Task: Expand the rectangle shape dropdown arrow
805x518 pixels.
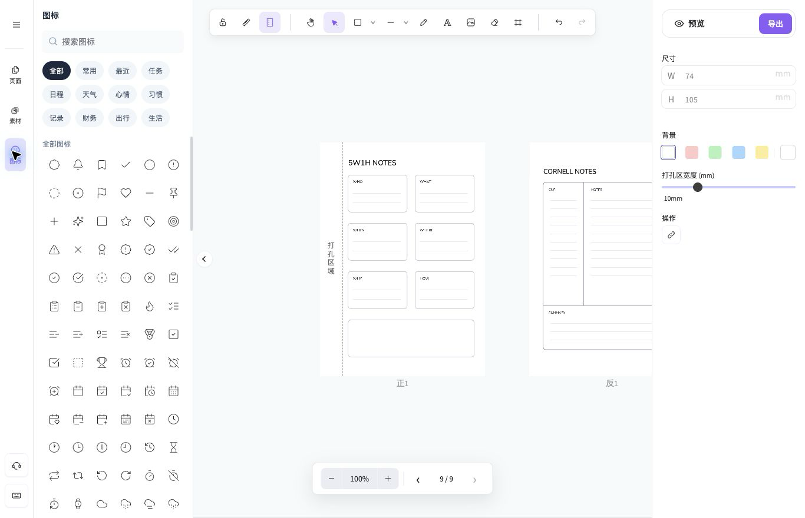Action: (x=373, y=22)
